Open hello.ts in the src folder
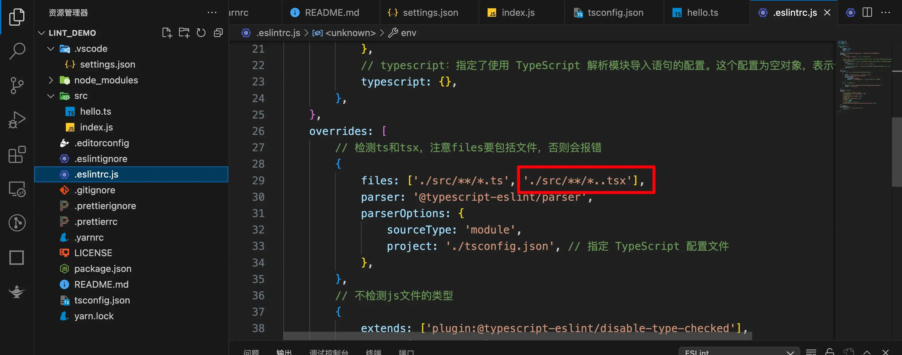The width and height of the screenshot is (902, 355). point(95,112)
